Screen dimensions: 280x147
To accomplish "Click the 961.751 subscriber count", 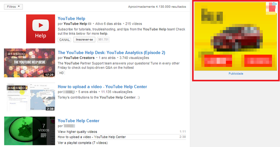I will [x=104, y=39].
